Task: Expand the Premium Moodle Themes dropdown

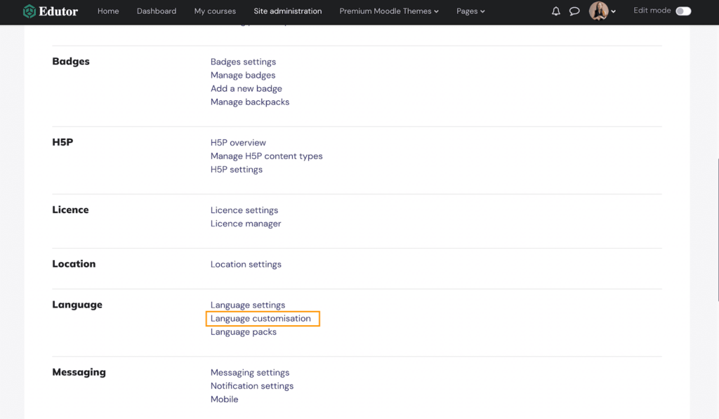Action: (x=389, y=11)
